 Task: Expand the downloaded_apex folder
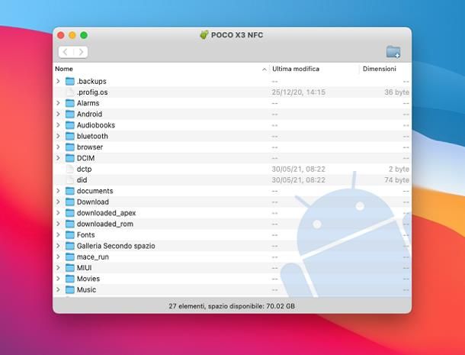(x=58, y=213)
